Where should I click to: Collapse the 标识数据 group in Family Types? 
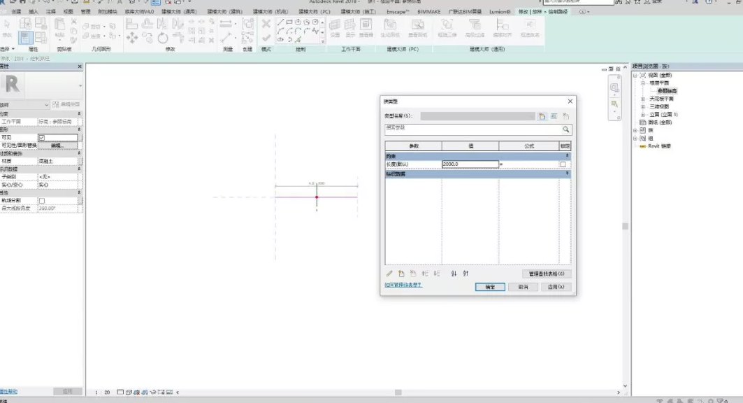(567, 174)
